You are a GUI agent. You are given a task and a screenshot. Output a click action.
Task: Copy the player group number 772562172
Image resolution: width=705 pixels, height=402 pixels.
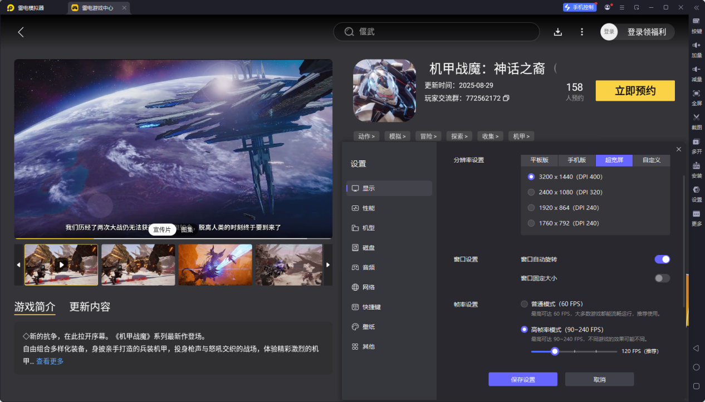click(506, 98)
